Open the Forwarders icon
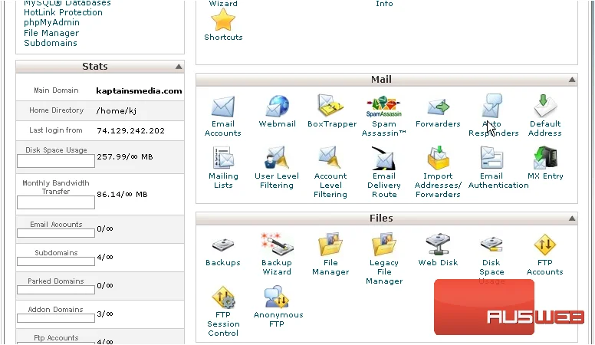This screenshot has height=345, width=595. 438,107
